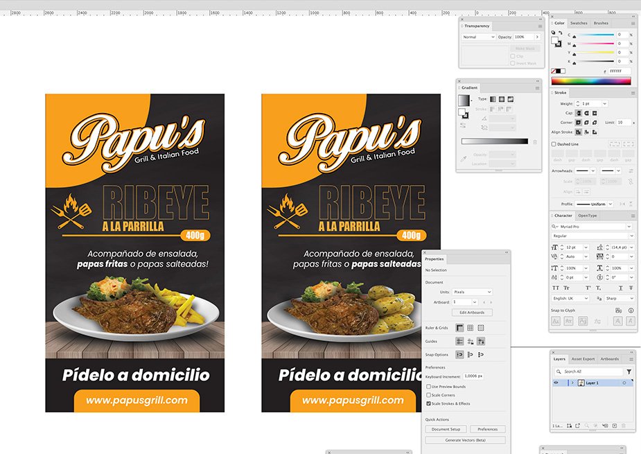Click the Search All field in Layers
This screenshot has height=454, width=641.
(x=589, y=372)
